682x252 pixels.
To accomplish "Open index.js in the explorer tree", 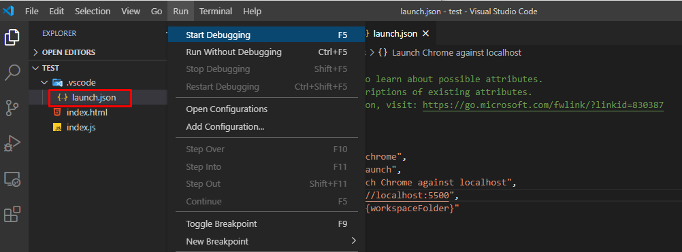I will [x=80, y=128].
